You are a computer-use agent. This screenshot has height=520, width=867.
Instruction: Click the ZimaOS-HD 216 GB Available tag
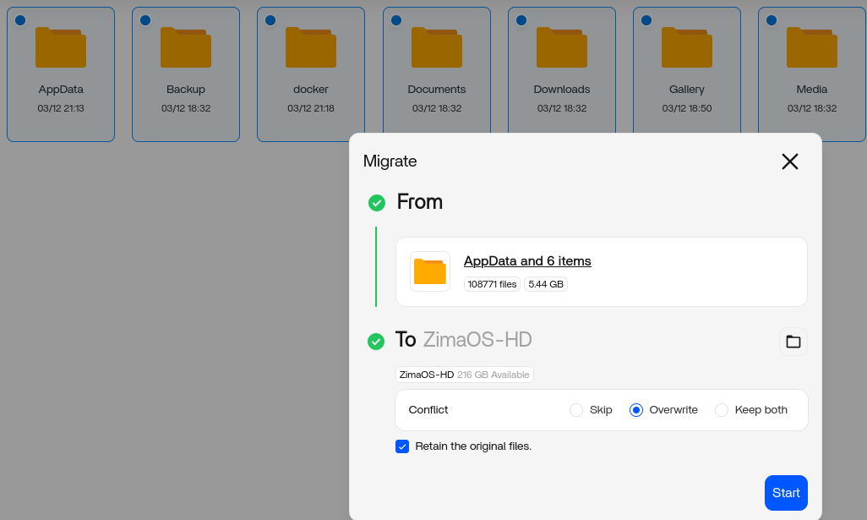point(464,375)
